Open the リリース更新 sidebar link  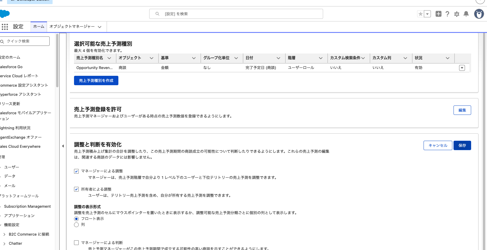(x=10, y=104)
